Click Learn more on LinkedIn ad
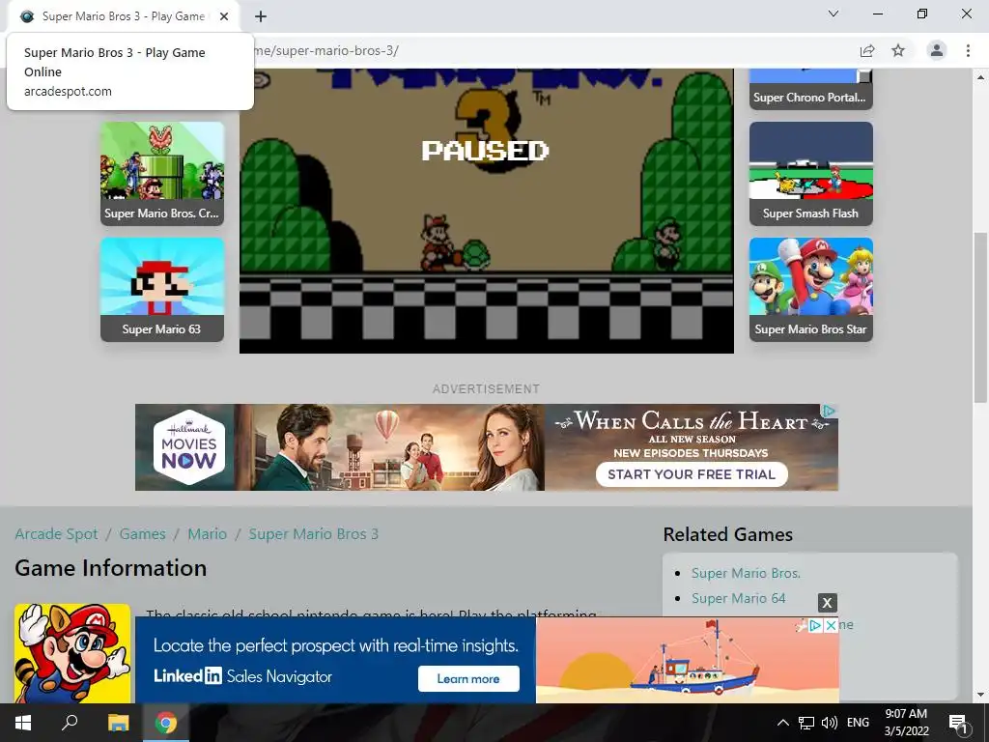This screenshot has width=989, height=742. click(x=468, y=679)
